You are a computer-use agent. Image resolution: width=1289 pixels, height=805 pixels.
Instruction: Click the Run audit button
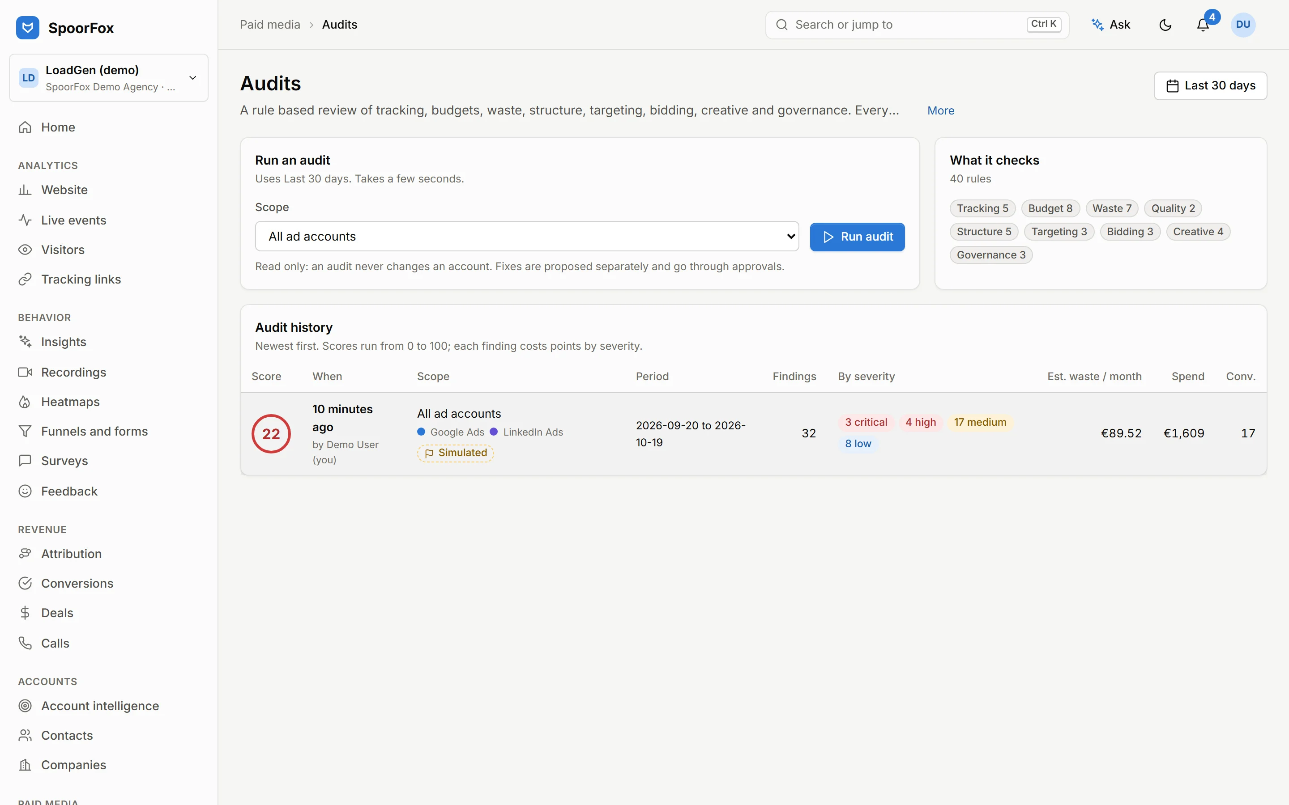[x=857, y=237]
